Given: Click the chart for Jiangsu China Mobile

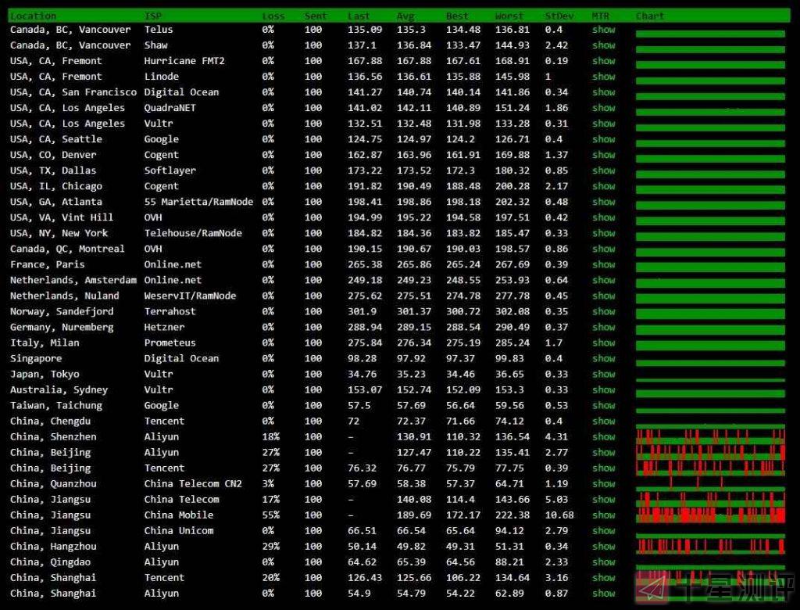Looking at the screenshot, I should pos(710,515).
